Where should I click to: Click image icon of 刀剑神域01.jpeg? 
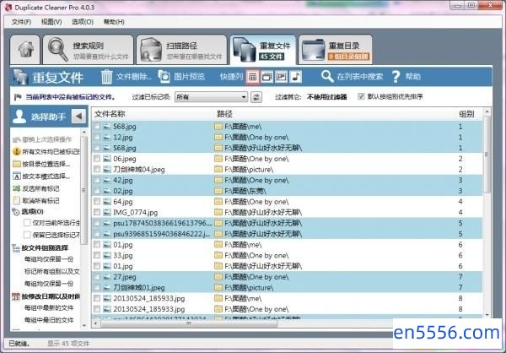pos(107,288)
